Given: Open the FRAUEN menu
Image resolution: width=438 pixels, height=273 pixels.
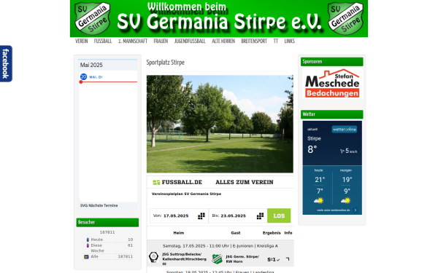Looking at the screenshot, I should (161, 41).
